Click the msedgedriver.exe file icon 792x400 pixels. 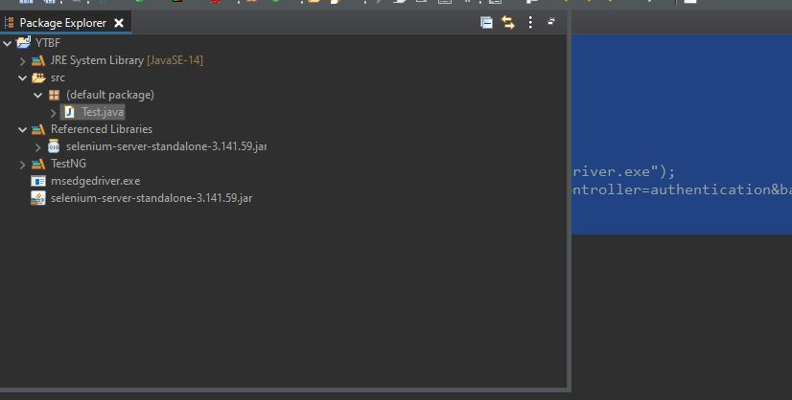click(x=38, y=181)
